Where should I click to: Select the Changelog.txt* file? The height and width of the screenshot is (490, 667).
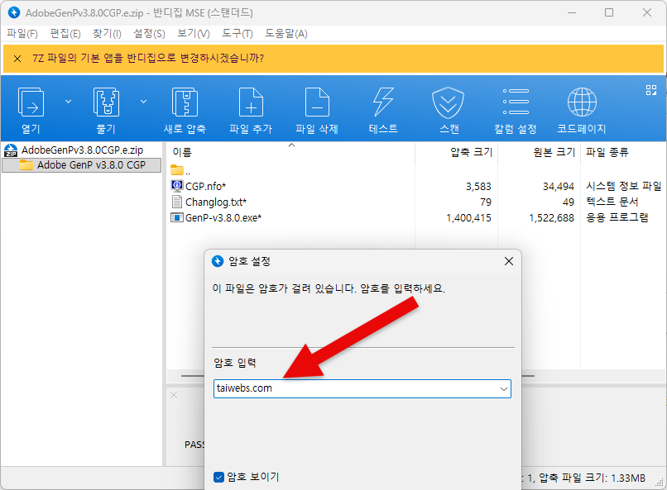pyautogui.click(x=216, y=202)
